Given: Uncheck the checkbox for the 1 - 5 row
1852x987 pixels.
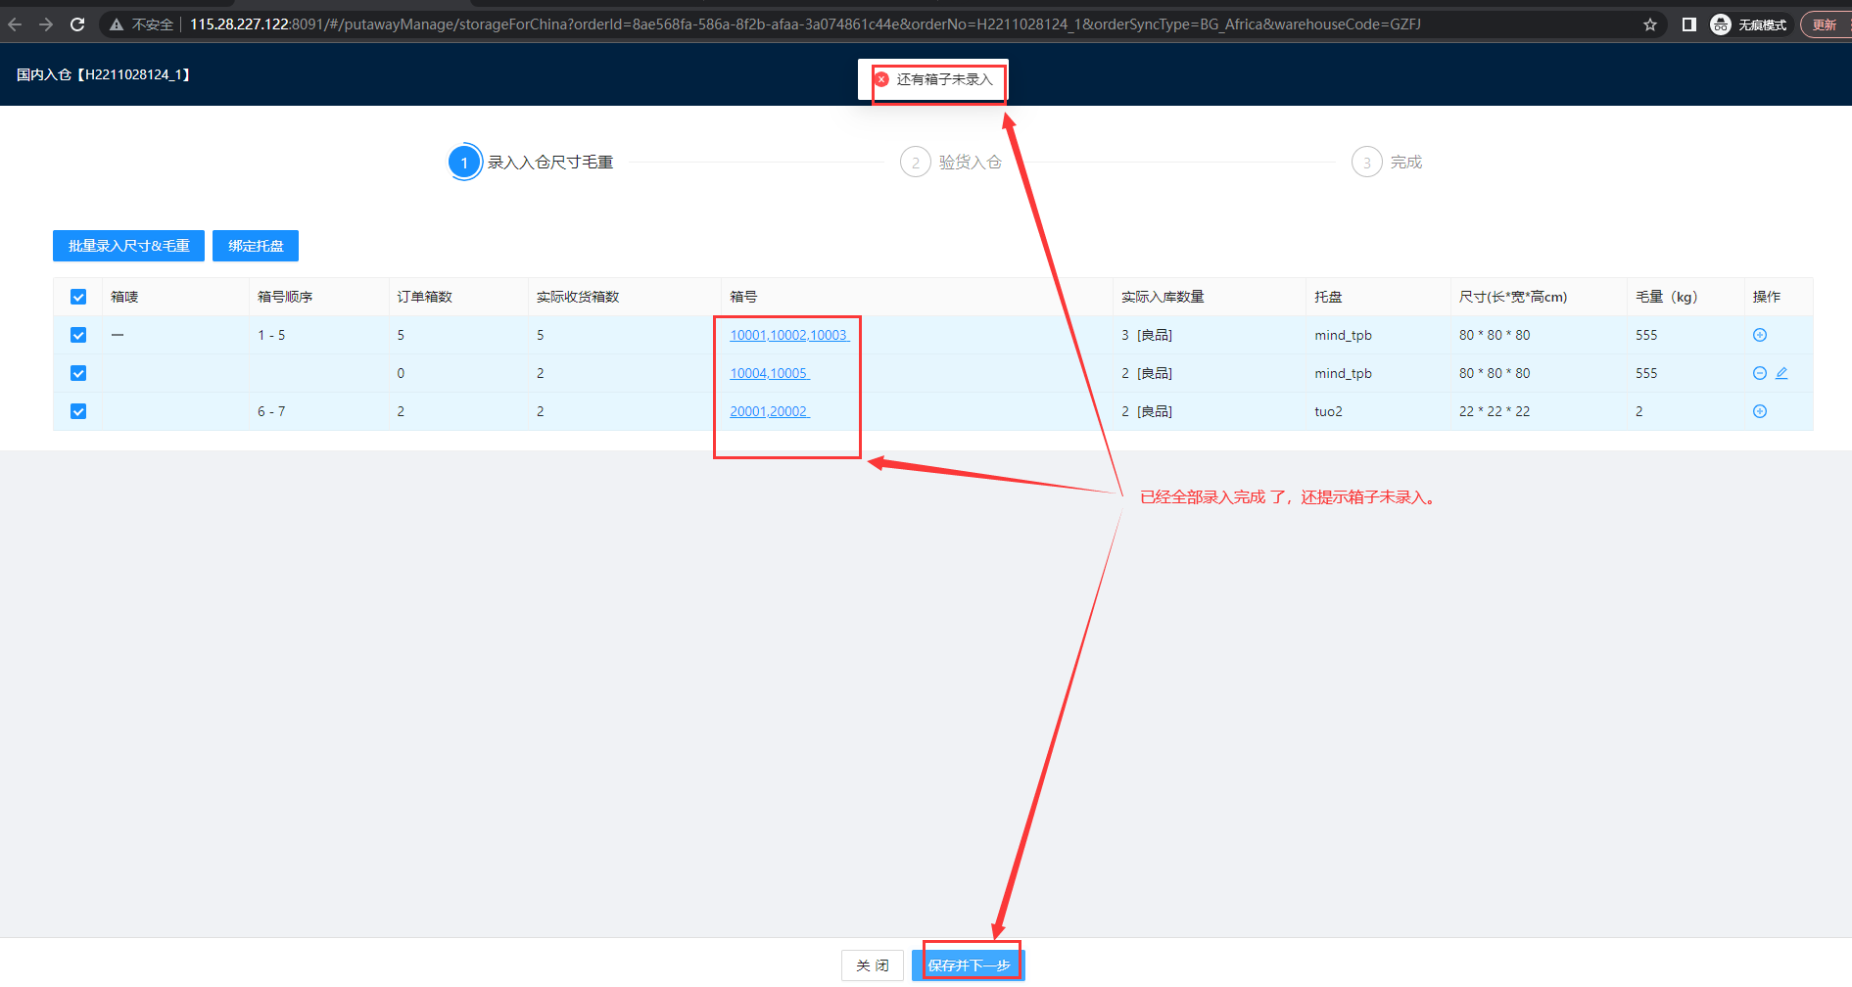Looking at the screenshot, I should pyautogui.click(x=78, y=335).
